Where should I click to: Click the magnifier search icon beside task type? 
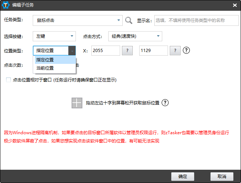click(x=128, y=20)
